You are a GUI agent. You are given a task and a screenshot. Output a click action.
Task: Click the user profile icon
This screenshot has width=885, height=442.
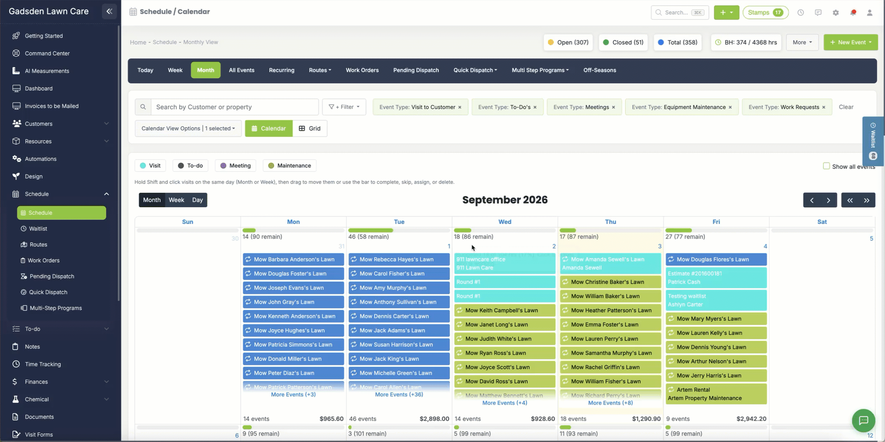(870, 13)
